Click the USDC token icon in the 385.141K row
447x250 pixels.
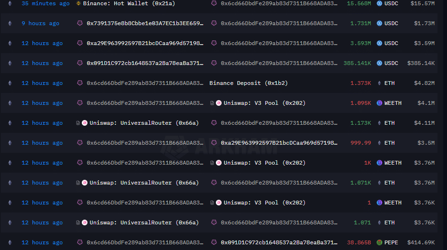[379, 63]
